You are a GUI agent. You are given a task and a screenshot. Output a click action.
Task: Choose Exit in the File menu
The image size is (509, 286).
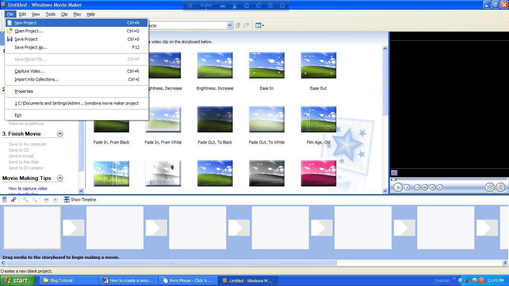click(77, 115)
